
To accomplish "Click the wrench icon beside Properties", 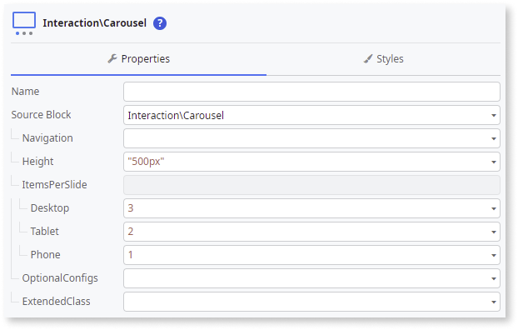I will (x=112, y=58).
